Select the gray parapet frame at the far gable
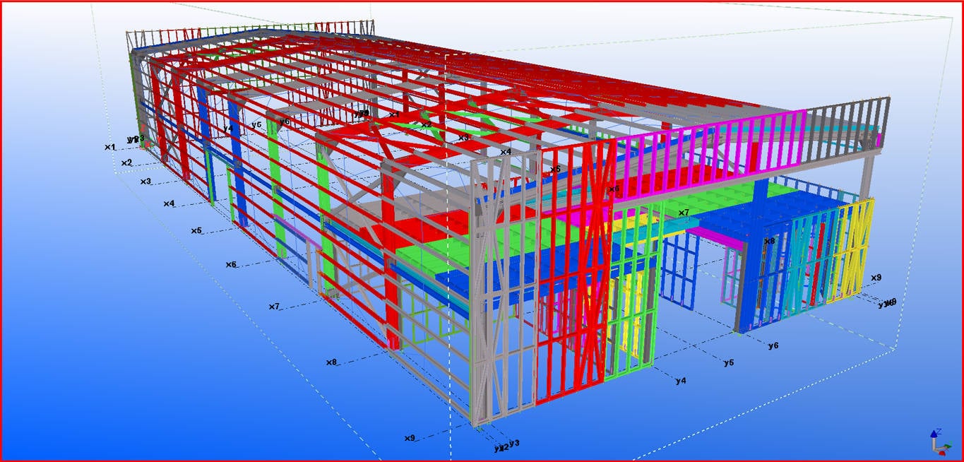Image resolution: width=964 pixels, height=462 pixels. 247,35
